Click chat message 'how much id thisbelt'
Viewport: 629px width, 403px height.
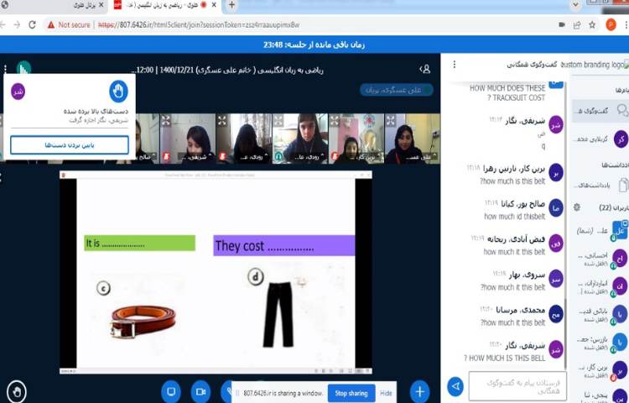click(x=515, y=217)
